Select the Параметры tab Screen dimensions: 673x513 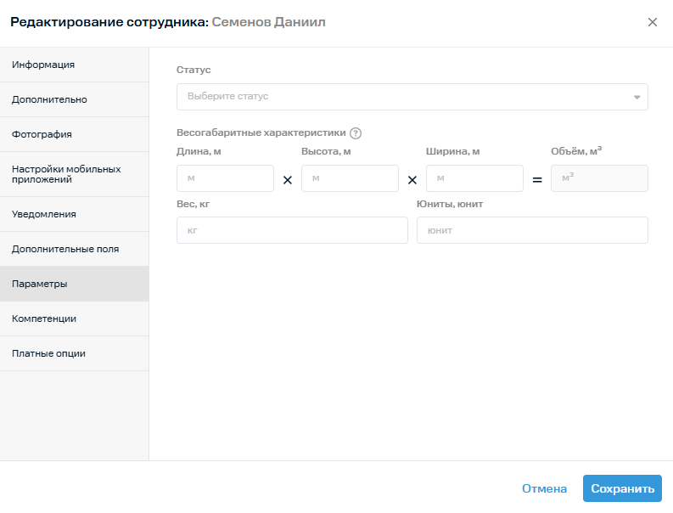click(x=74, y=284)
